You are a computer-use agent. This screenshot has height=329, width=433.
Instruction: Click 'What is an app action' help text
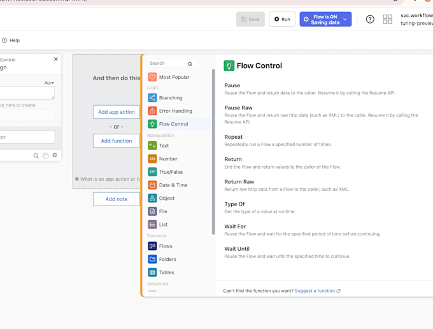[x=110, y=179]
